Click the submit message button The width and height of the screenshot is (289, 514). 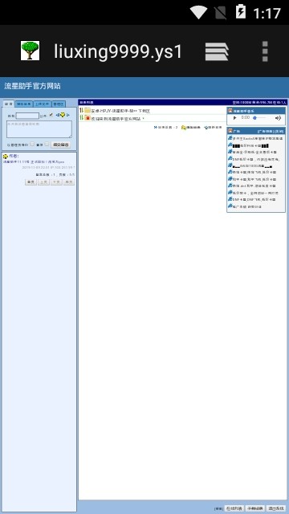point(61,145)
